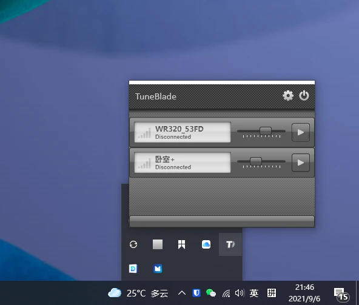Image resolution: width=359 pixels, height=305 pixels.
Task: Click the blue D document tray icon
Action: click(x=133, y=269)
